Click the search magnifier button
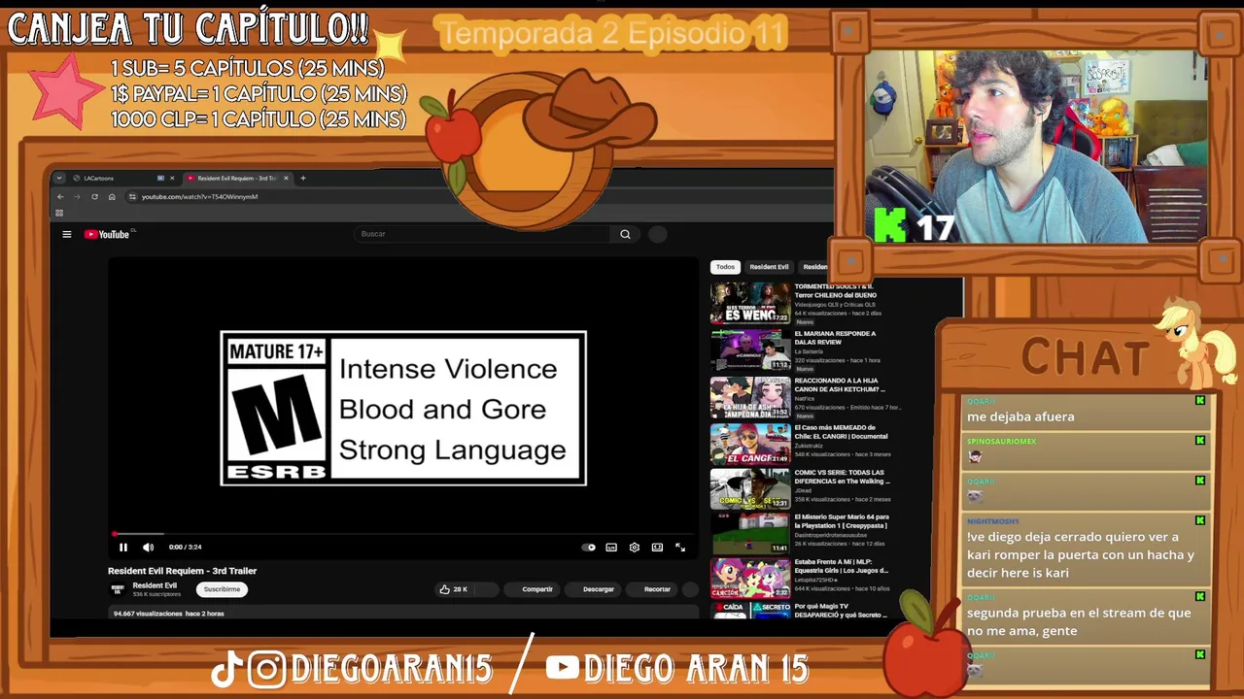The height and width of the screenshot is (699, 1244). point(625,234)
